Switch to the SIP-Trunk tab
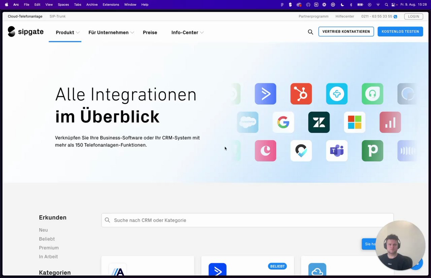 coord(58,16)
